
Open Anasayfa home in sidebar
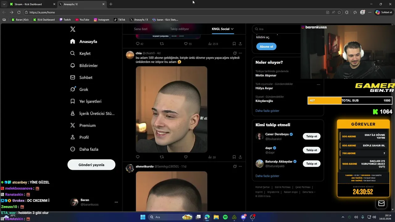(x=84, y=41)
